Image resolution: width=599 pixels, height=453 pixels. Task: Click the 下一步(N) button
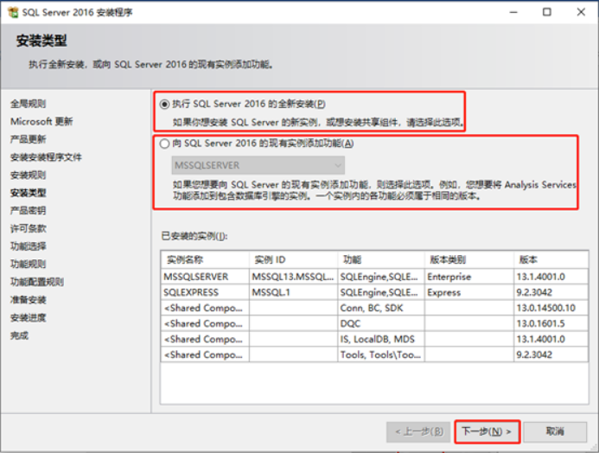487,431
